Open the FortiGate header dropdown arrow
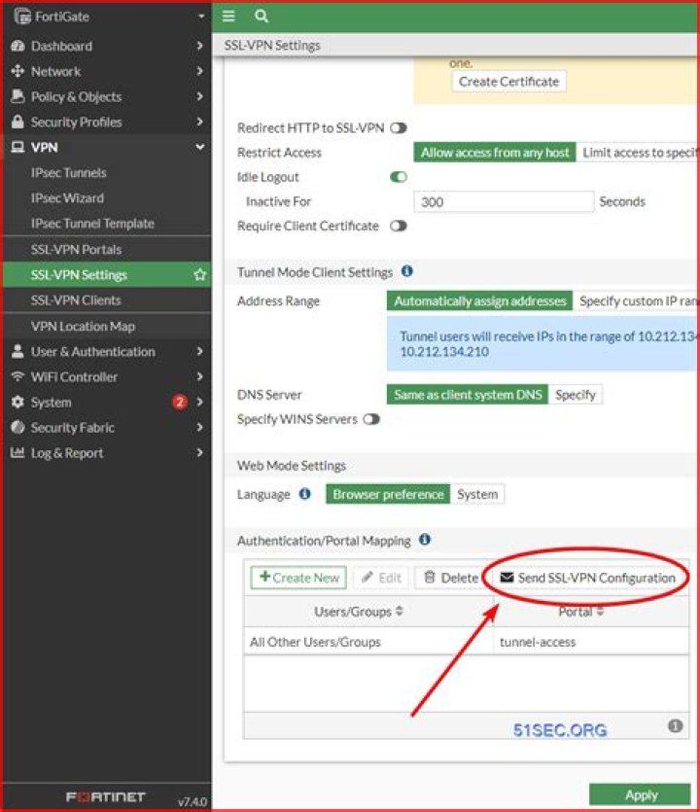The height and width of the screenshot is (812, 700). 201,17
